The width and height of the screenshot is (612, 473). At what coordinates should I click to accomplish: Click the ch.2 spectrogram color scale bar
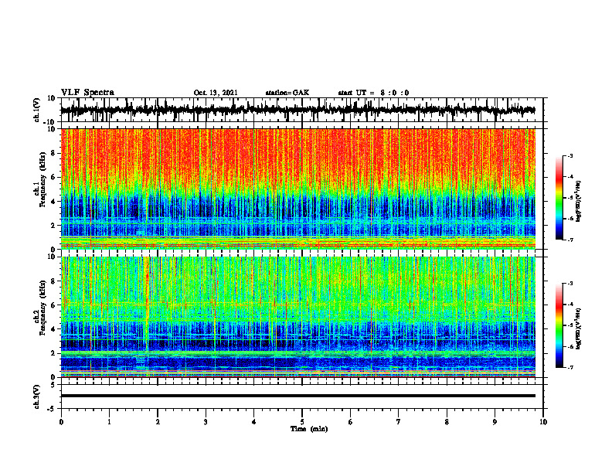click(559, 325)
